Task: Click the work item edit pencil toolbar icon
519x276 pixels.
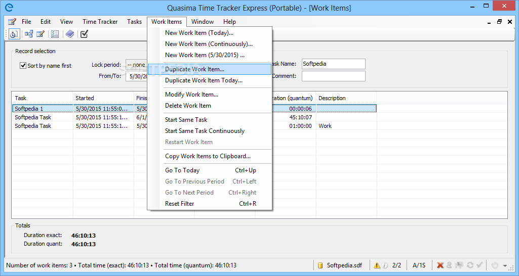Action: tap(41, 34)
